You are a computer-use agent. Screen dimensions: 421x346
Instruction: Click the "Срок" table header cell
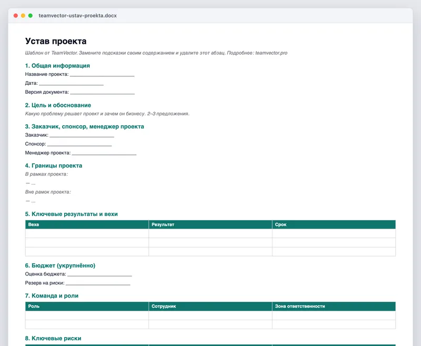pos(334,224)
